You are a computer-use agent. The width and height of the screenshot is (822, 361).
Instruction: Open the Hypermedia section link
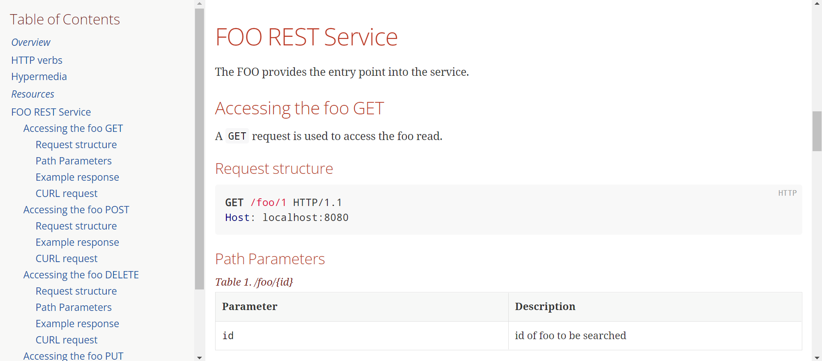point(39,77)
